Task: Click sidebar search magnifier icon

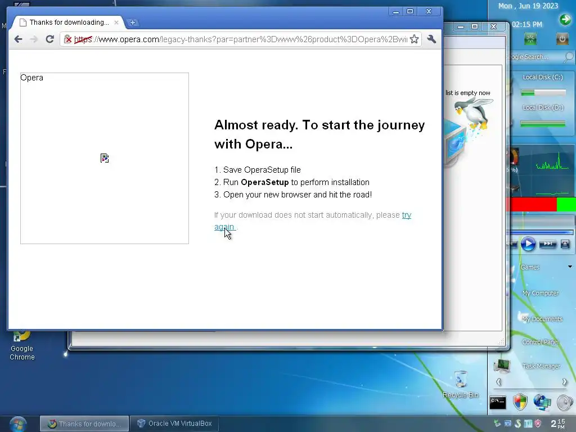Action: pos(569,57)
